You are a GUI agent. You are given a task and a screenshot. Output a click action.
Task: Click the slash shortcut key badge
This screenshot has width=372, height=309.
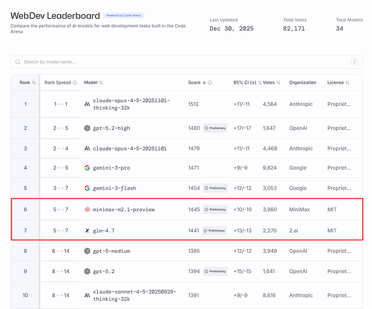pyautogui.click(x=355, y=62)
